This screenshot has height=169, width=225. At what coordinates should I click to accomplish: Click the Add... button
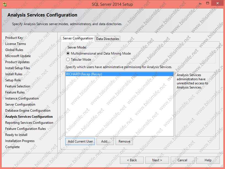tap(105, 141)
